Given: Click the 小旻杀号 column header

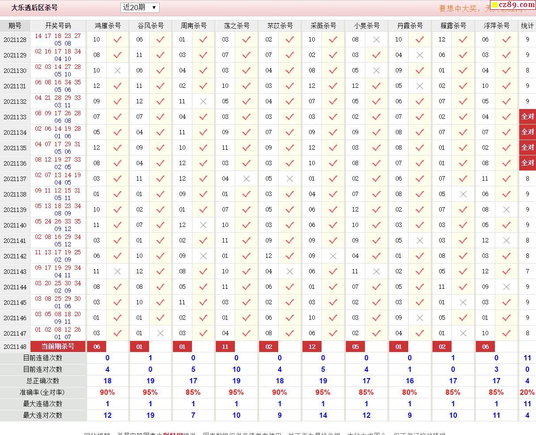Looking at the screenshot, I should pos(367,26).
